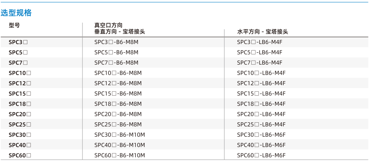The width and height of the screenshot is (369, 162).
Task: Click the SPC18□ model row label
Action: [20, 104]
